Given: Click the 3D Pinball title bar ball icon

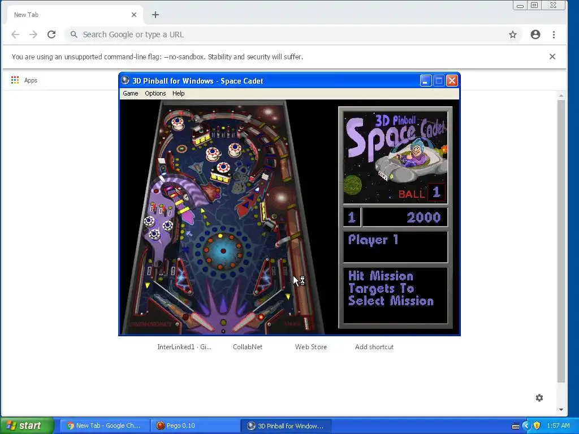Looking at the screenshot, I should (x=126, y=80).
